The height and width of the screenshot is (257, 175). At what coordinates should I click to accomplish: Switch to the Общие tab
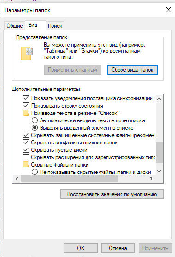tap(15, 26)
